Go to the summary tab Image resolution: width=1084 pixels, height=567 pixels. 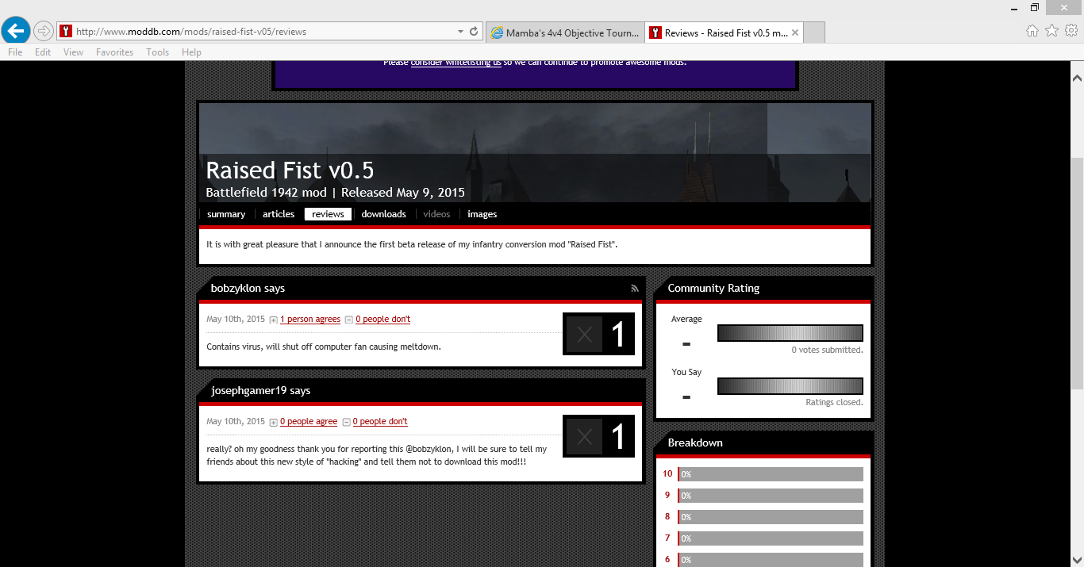(x=226, y=214)
